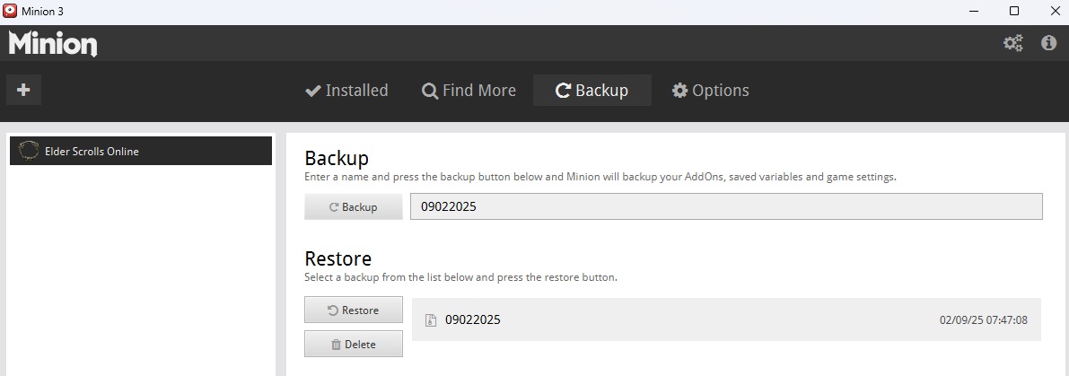
Task: Click the Minion 3 app icon in title bar
Action: pos(10,11)
